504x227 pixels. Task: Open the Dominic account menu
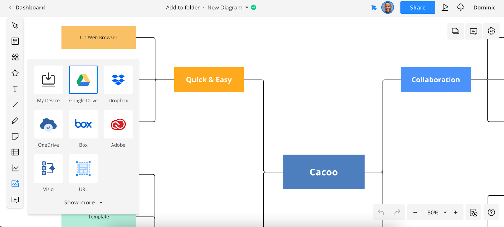pyautogui.click(x=484, y=8)
